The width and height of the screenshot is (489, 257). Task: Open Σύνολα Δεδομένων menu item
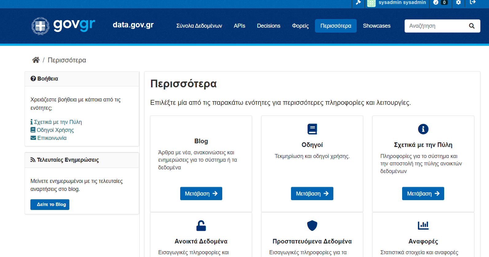[199, 26]
